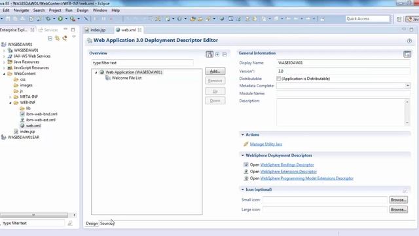Click the help question mark icon in editor header
The width and height of the screenshot is (419, 236).
(x=409, y=41)
